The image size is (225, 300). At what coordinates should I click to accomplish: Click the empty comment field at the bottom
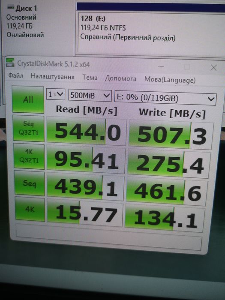(x=109, y=237)
